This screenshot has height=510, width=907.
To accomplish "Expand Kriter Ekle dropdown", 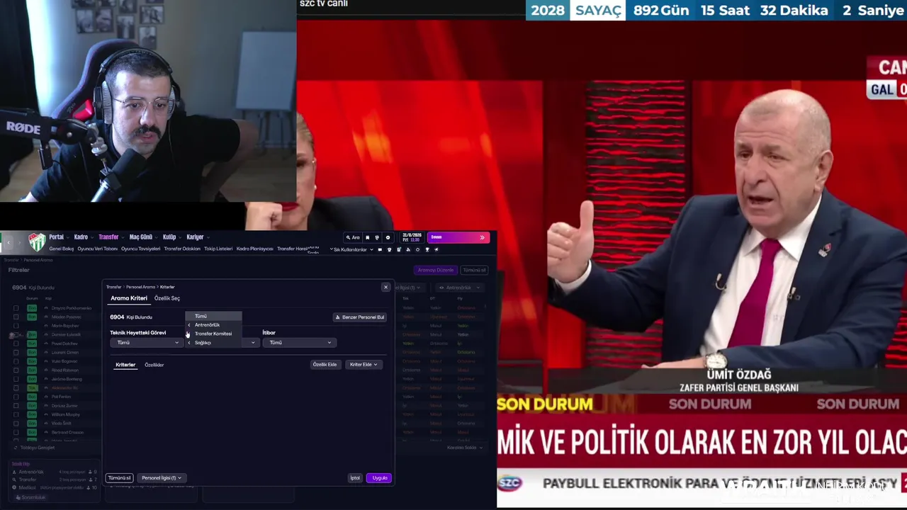I will [364, 365].
